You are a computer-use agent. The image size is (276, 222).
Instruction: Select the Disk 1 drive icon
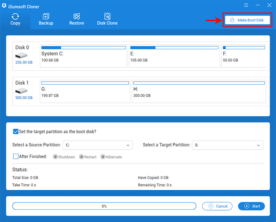(21, 91)
